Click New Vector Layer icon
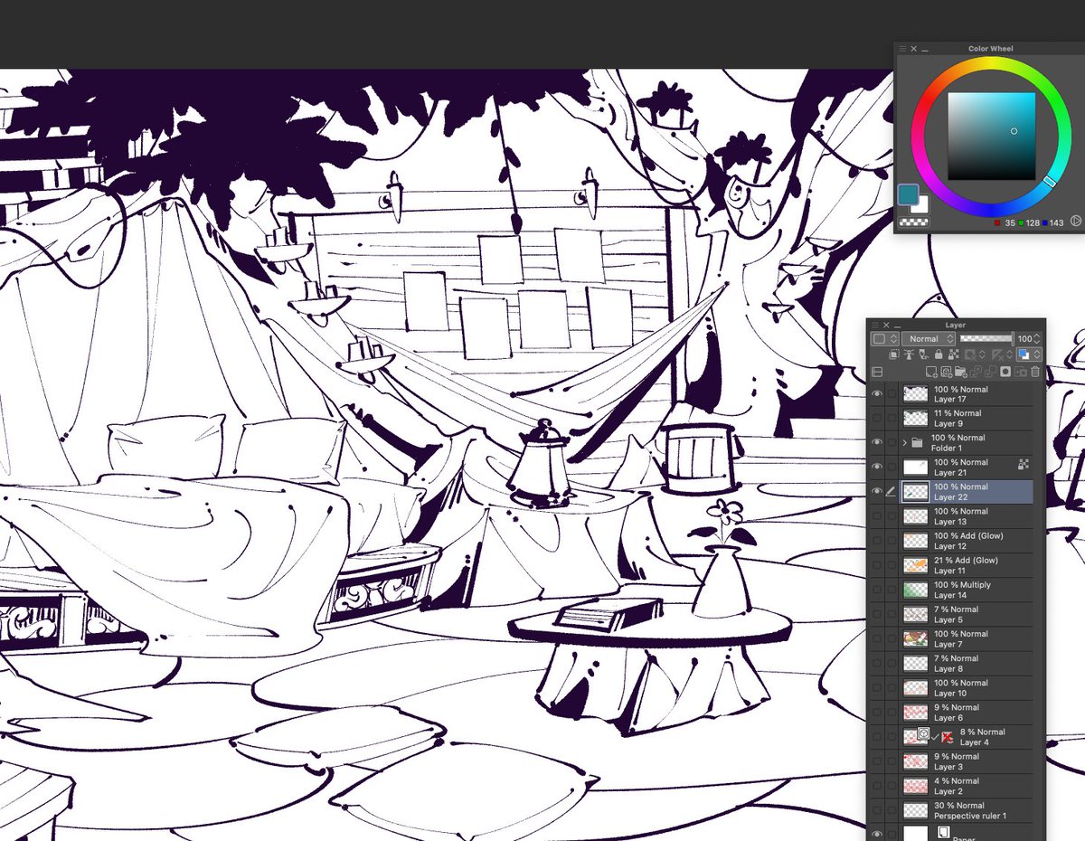 (x=946, y=372)
